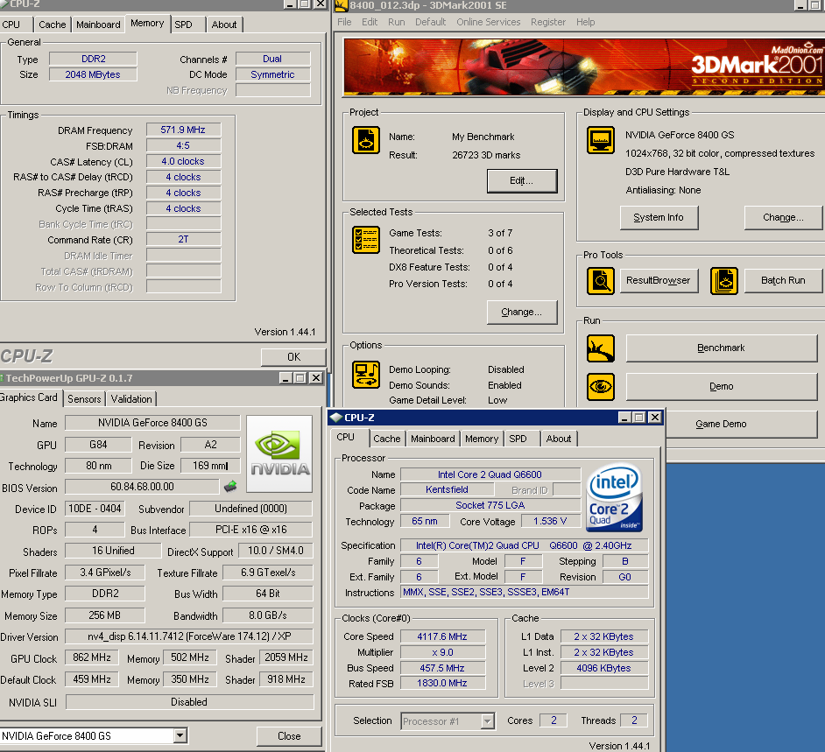Click the Level 2 cache 4096 KBytes value

604,668
